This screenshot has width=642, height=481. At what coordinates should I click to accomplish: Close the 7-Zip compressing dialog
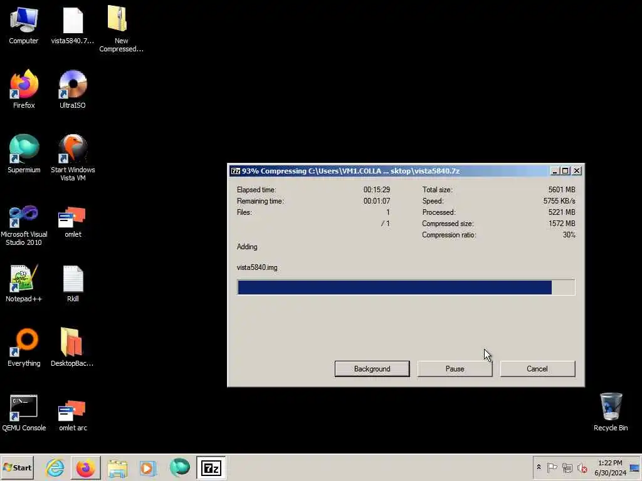pyautogui.click(x=577, y=171)
